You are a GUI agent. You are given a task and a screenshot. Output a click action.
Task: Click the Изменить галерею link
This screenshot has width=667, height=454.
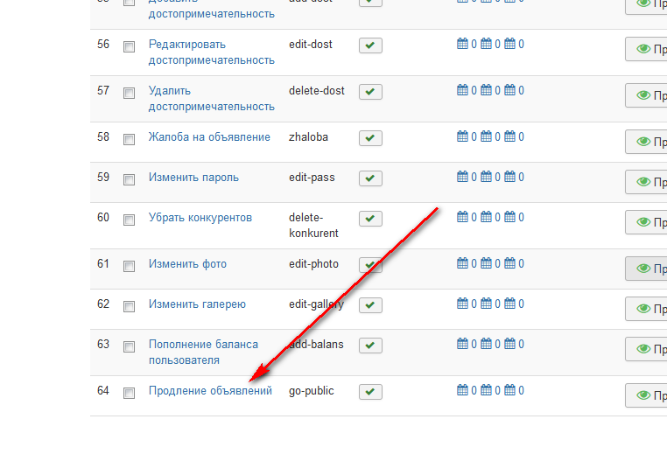pyautogui.click(x=197, y=304)
